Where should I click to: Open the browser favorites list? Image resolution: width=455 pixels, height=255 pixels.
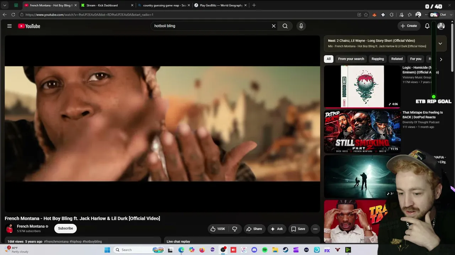click(x=410, y=15)
